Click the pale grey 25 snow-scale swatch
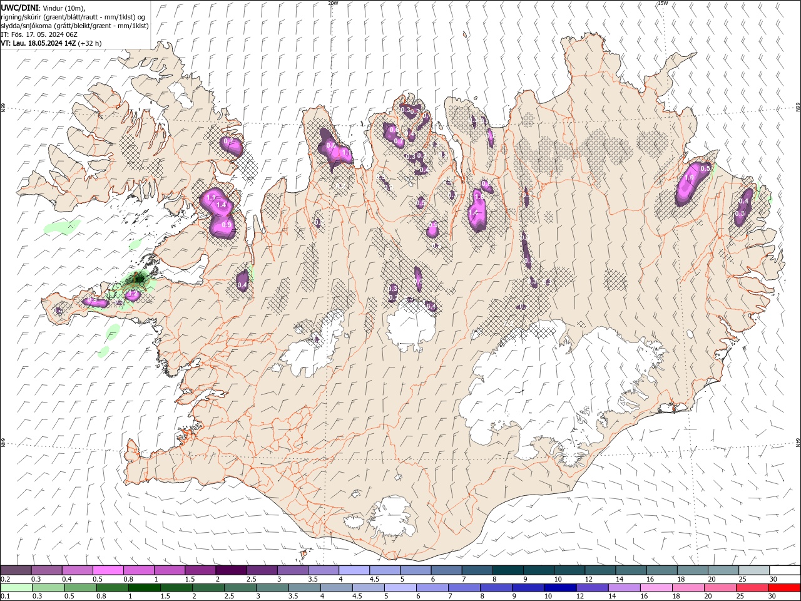 coord(753,570)
